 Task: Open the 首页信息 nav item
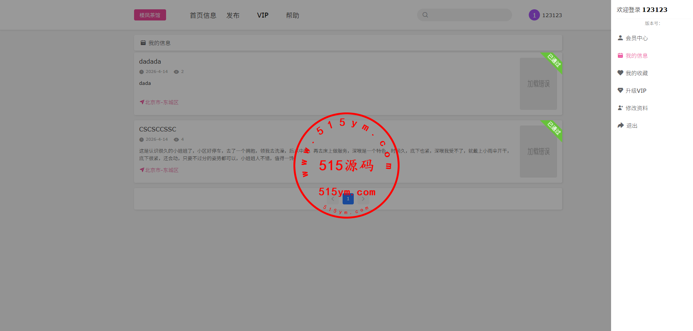tap(203, 15)
